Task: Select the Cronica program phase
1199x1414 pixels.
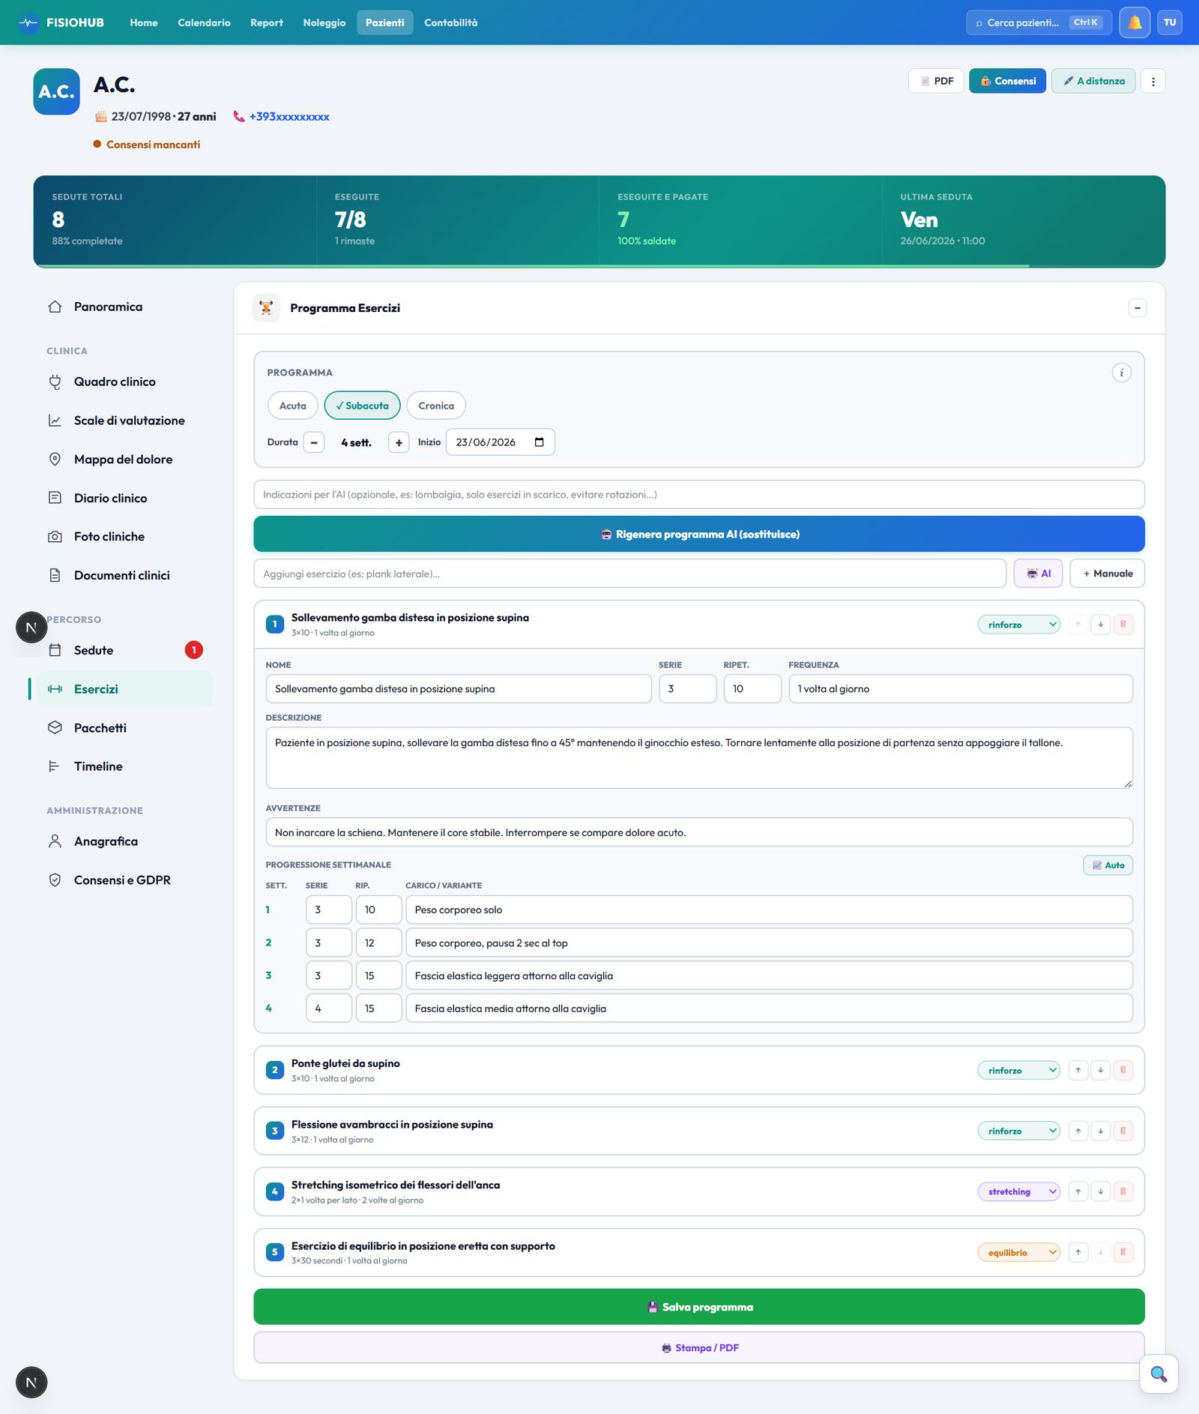Action: pos(436,406)
